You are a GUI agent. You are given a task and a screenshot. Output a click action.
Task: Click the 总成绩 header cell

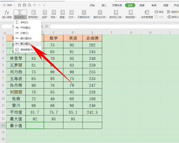pyautogui.click(x=92, y=38)
